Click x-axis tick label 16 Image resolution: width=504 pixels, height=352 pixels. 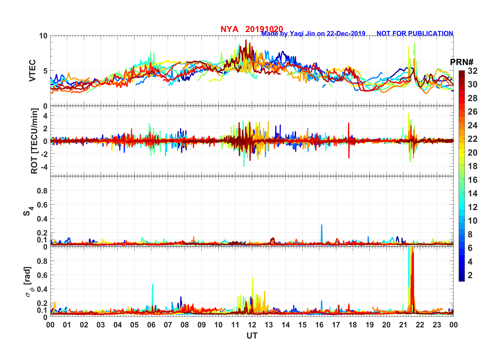[x=319, y=325]
